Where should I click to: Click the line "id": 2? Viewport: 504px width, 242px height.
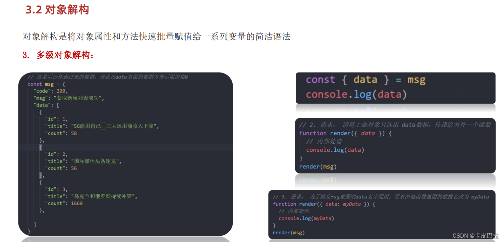[x=56, y=154]
